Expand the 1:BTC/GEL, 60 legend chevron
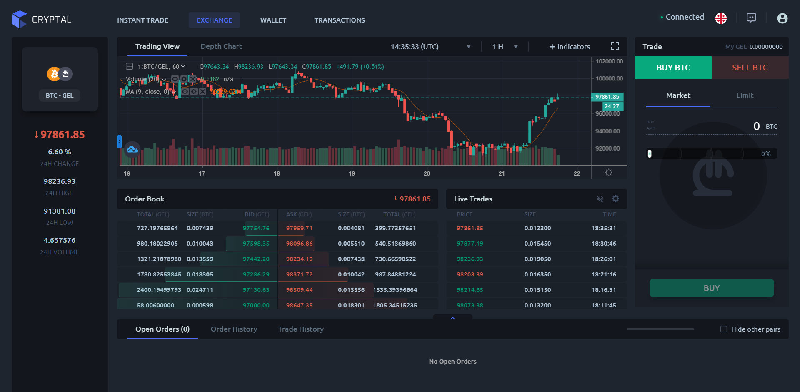This screenshot has width=800, height=392. click(x=183, y=66)
